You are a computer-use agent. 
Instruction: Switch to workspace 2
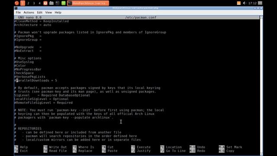[28, 3]
